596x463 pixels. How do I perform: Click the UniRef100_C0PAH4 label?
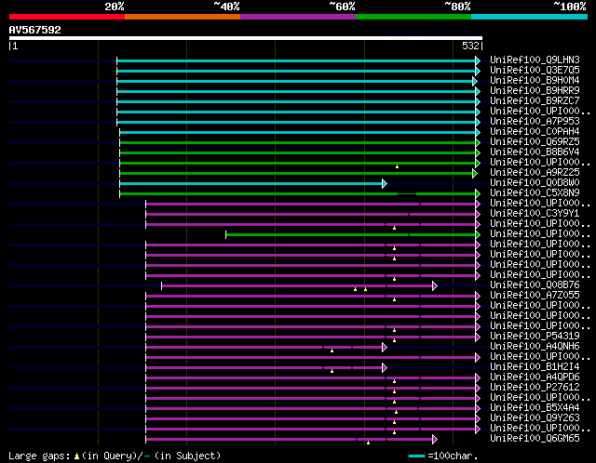(x=535, y=132)
